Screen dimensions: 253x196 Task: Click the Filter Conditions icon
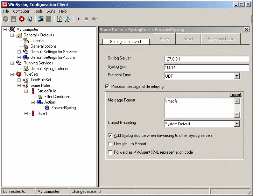pos(40,97)
